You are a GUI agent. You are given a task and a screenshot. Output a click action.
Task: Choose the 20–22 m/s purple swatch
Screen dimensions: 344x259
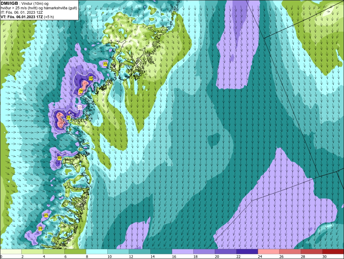point(226,251)
